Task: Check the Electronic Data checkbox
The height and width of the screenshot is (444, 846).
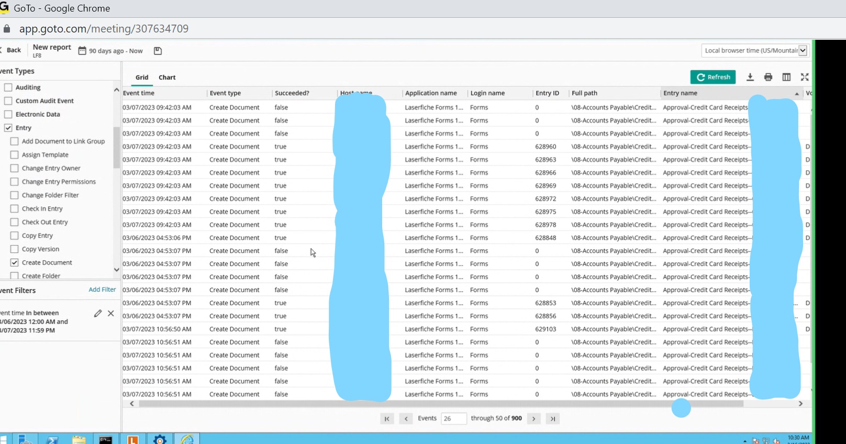Action: 8,114
